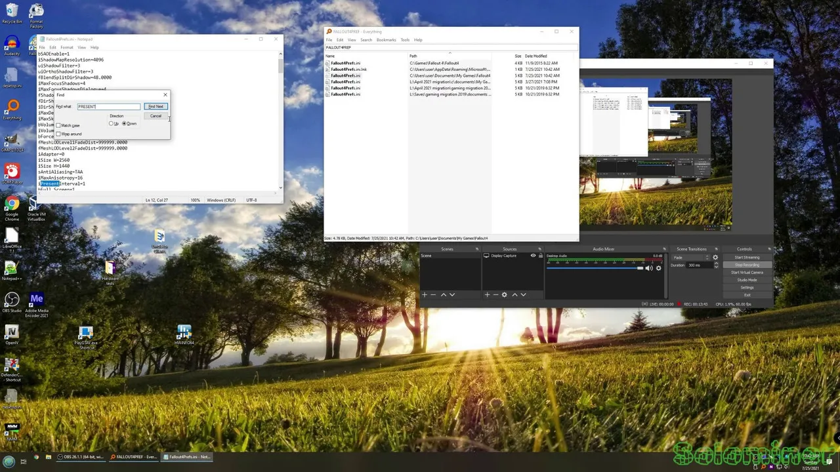Viewport: 840px width, 472px height.
Task: Open the Audacity desktop shortcut
Action: tap(12, 46)
